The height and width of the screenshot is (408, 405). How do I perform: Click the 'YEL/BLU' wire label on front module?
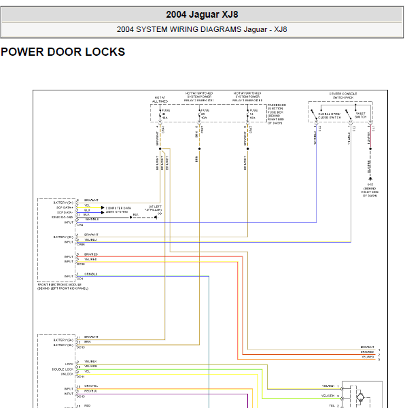coord(90,239)
